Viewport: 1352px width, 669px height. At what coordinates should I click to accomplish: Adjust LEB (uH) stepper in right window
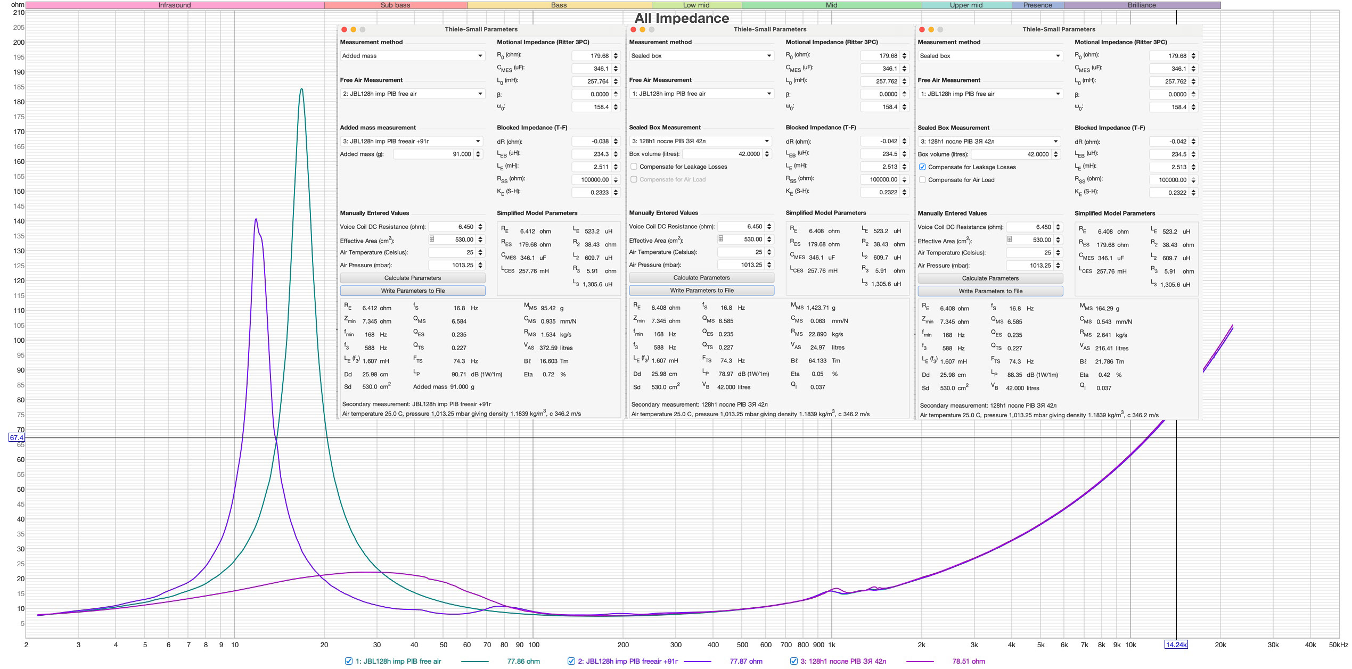pyautogui.click(x=1193, y=154)
